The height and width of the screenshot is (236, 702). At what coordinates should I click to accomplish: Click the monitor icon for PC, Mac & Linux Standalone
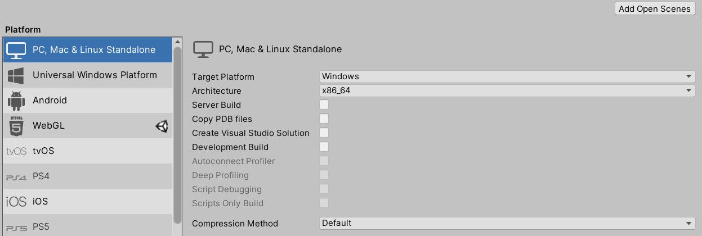pyautogui.click(x=16, y=50)
